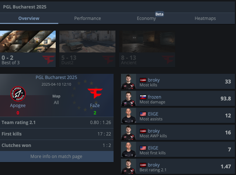This screenshot has height=175, width=236.
Task: Click broky's photo in Most kills row
Action: click(x=128, y=82)
